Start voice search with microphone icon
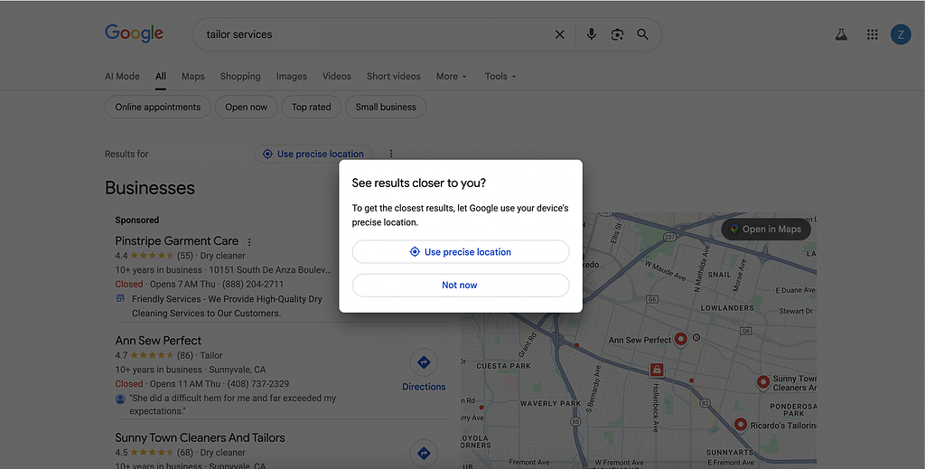 591,35
